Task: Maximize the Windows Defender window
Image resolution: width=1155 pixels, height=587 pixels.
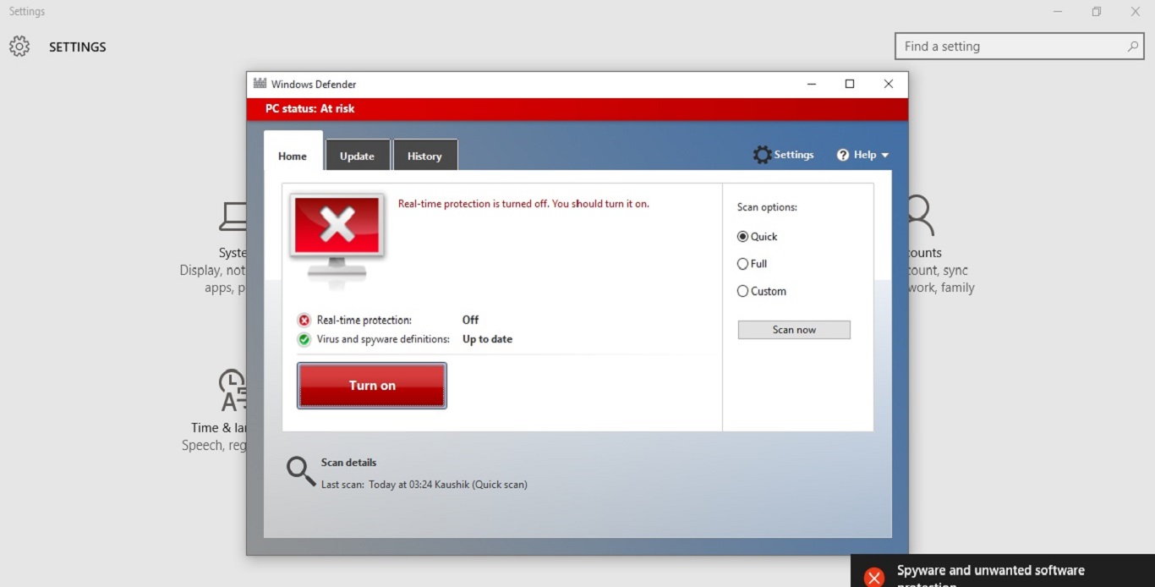Action: coord(850,84)
